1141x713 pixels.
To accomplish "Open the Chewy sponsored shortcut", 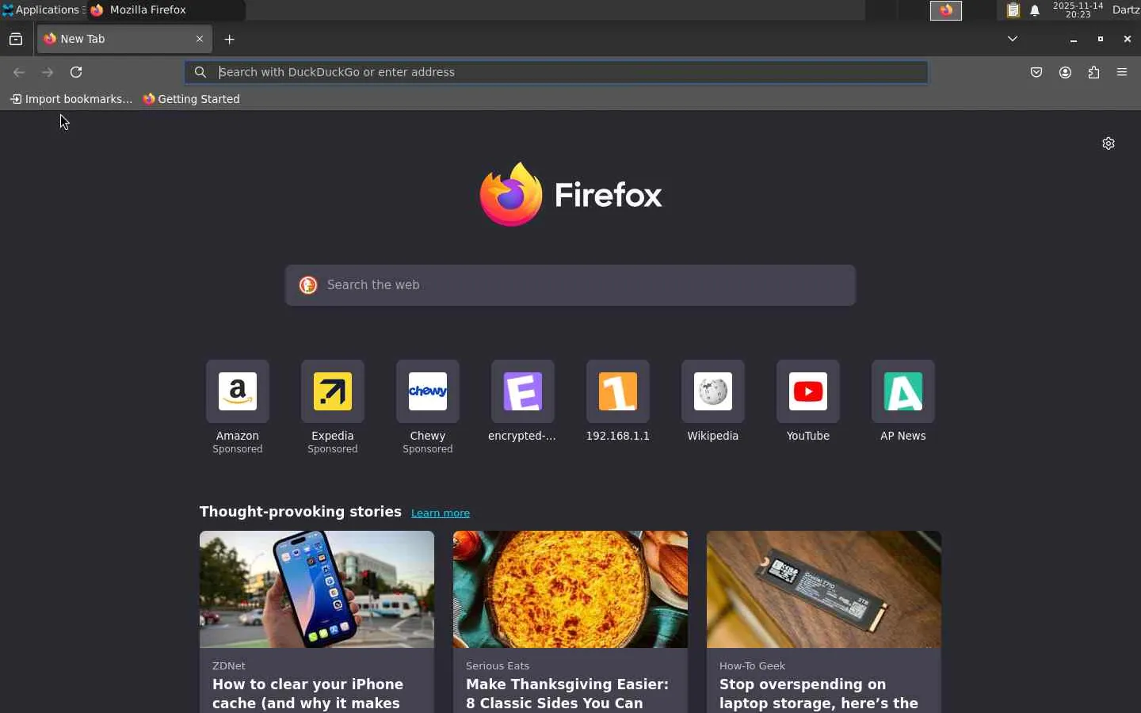I will click(428, 392).
